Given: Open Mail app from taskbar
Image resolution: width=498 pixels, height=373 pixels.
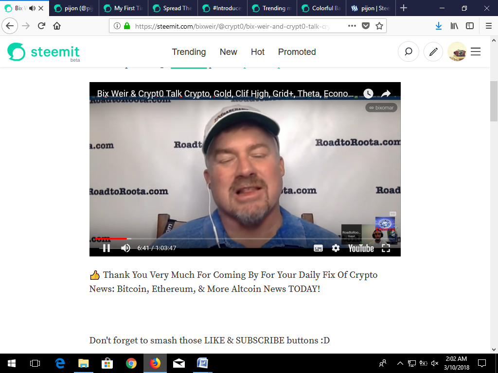Looking at the screenshot, I should [x=179, y=363].
